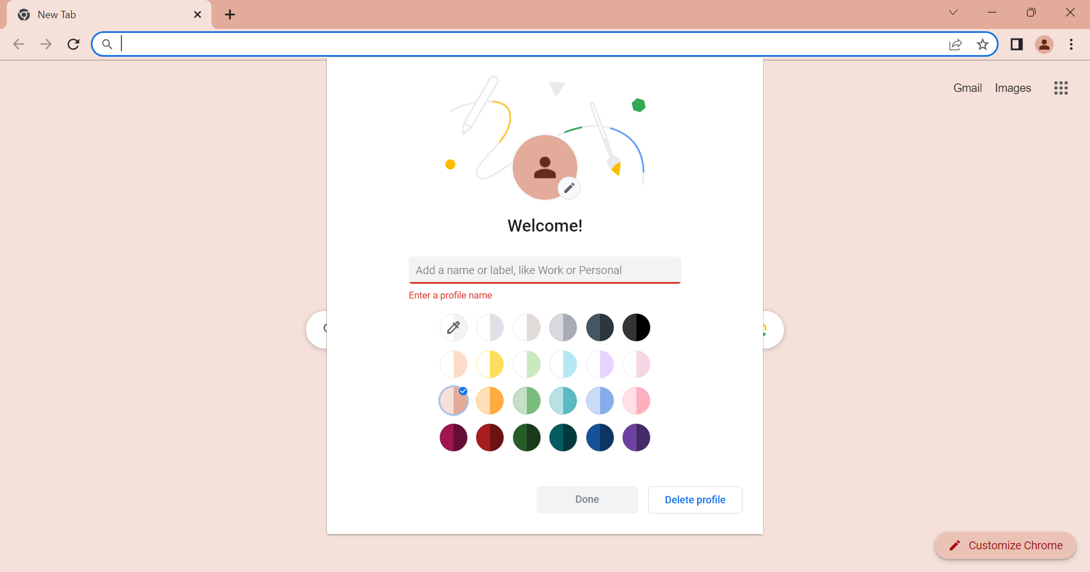This screenshot has width=1090, height=572.
Task: Expand the search suggestions dropdown chevron
Action: (954, 12)
